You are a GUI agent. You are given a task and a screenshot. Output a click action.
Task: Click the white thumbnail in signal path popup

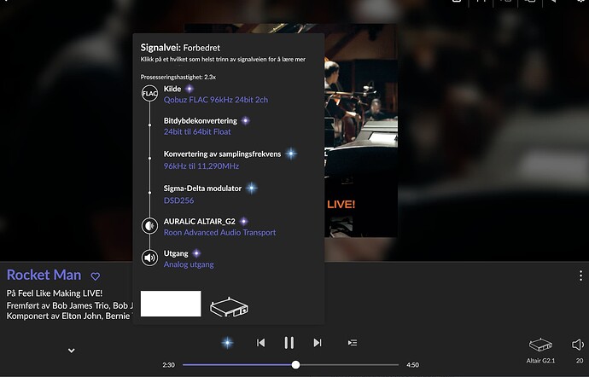[x=171, y=304]
